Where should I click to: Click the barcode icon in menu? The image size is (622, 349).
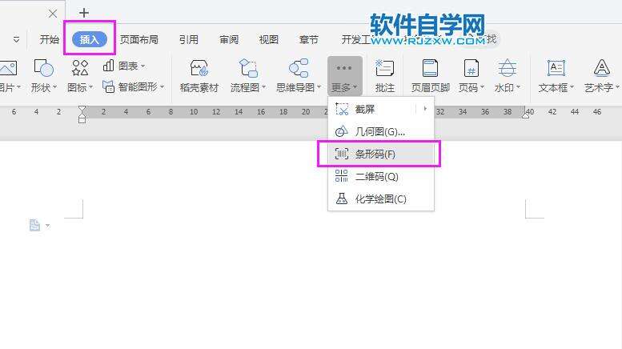[x=342, y=154]
